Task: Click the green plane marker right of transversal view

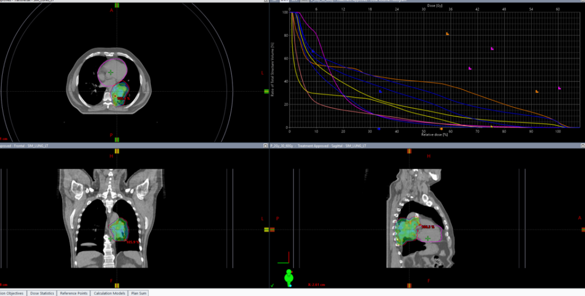Action: (x=266, y=91)
